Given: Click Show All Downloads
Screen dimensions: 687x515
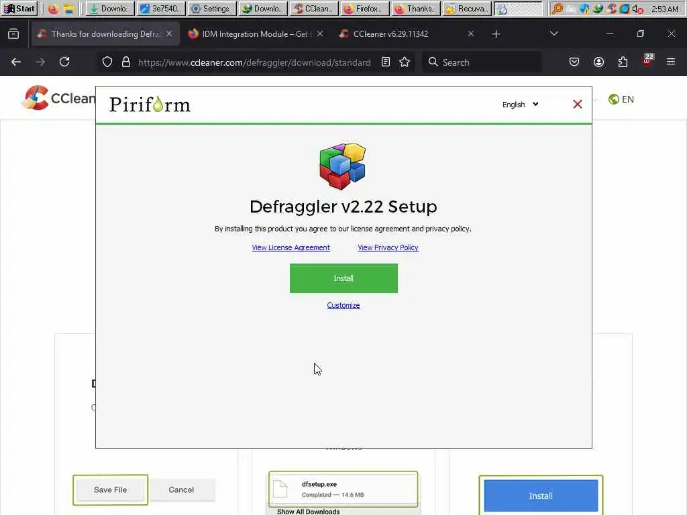Looking at the screenshot, I should (x=309, y=512).
